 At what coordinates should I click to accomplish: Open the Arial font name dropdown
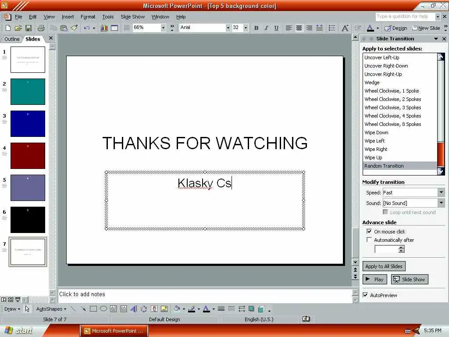[228, 28]
